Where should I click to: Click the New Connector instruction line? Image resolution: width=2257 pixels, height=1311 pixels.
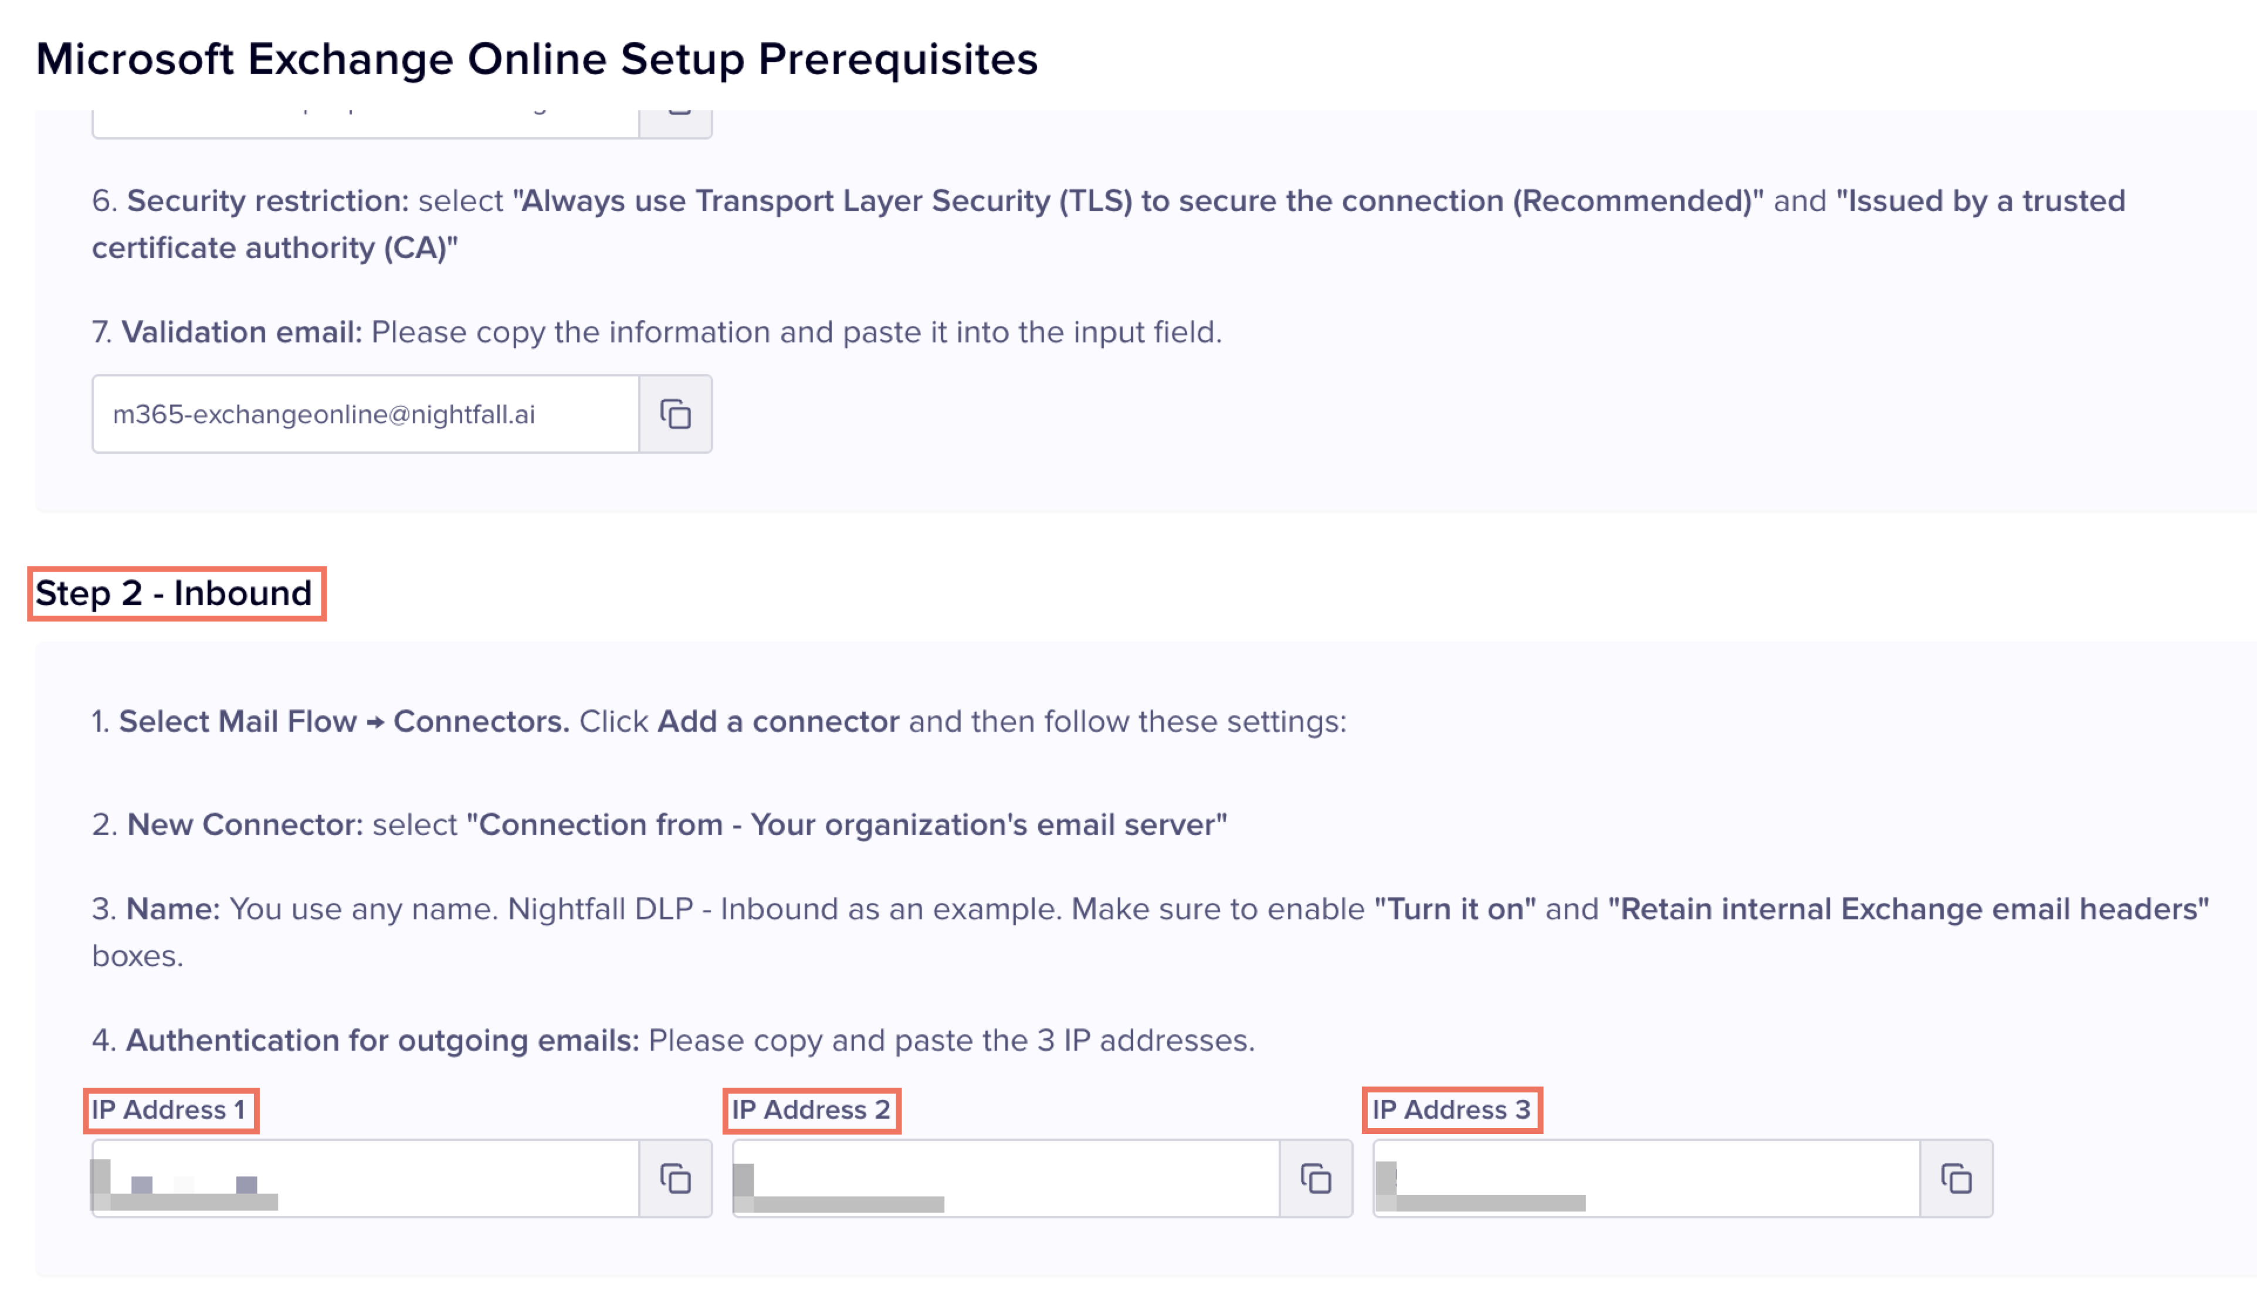coord(659,824)
